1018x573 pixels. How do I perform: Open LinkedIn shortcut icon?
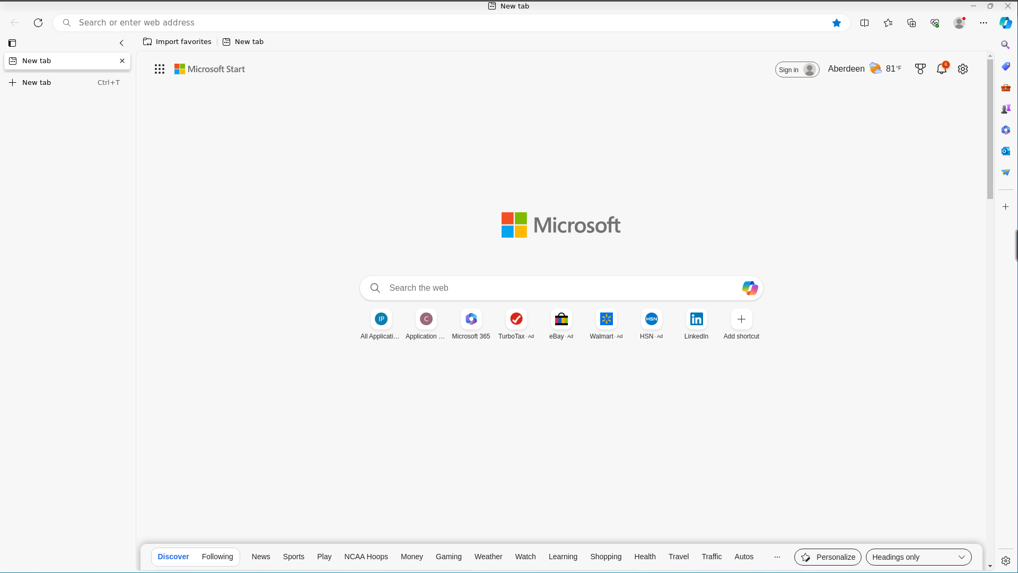click(696, 319)
